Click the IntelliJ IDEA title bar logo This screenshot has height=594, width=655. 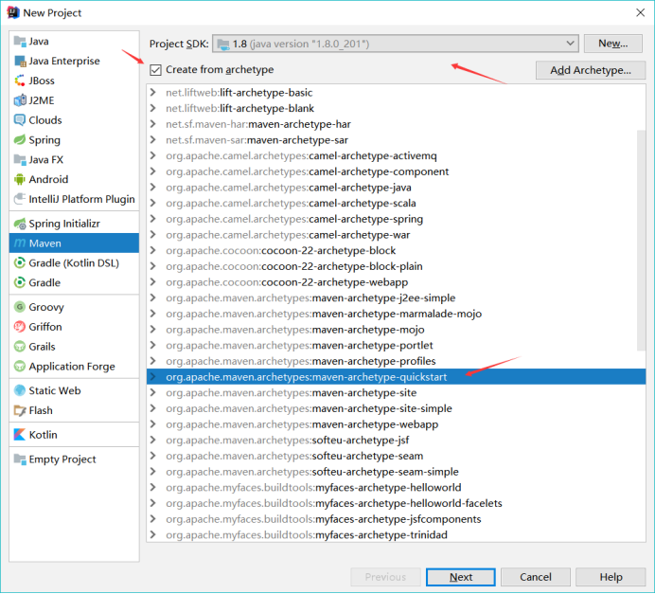point(13,12)
